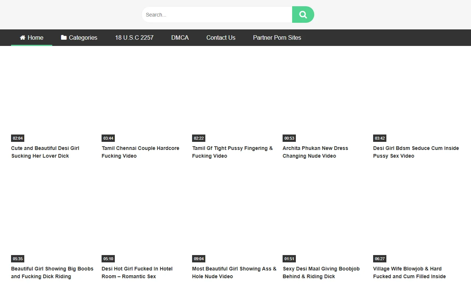Open the Home menu item
Viewport: 471px width, 294px height.
35,37
